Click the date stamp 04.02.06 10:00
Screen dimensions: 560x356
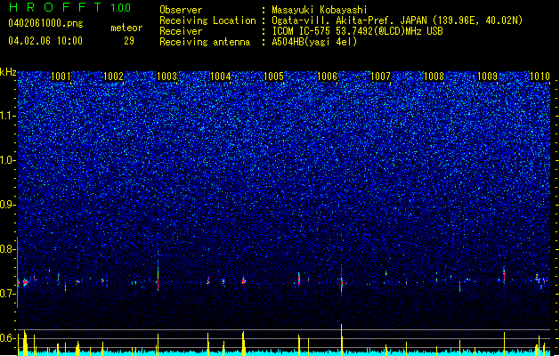pyautogui.click(x=45, y=41)
